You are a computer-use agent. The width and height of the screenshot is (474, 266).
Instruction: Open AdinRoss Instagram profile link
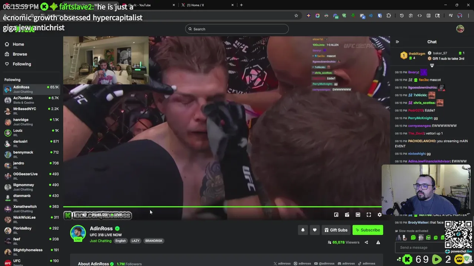tap(303, 263)
